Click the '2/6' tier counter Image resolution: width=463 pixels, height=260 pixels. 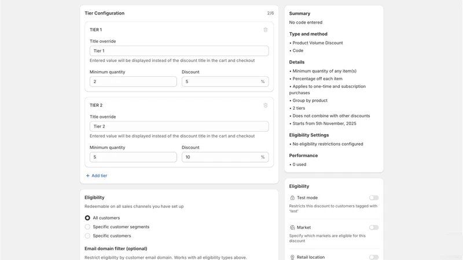click(x=270, y=13)
